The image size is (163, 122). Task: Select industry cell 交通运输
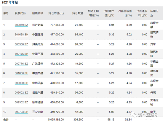(x=154, y=102)
